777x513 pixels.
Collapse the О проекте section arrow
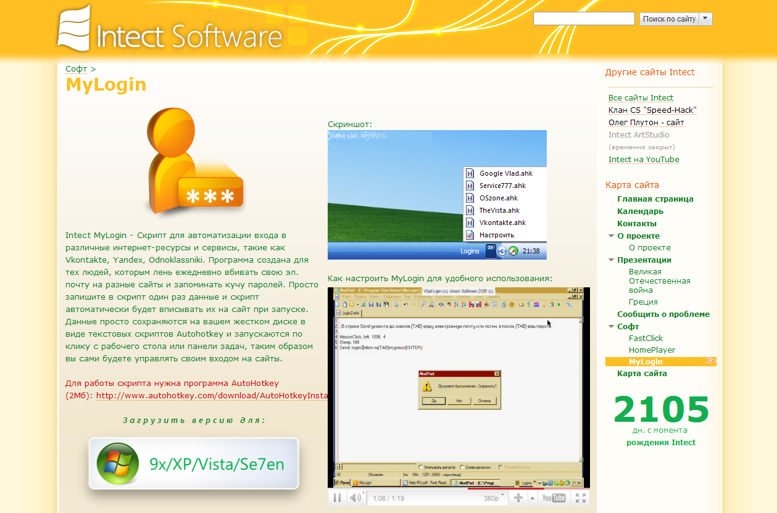[x=611, y=236]
